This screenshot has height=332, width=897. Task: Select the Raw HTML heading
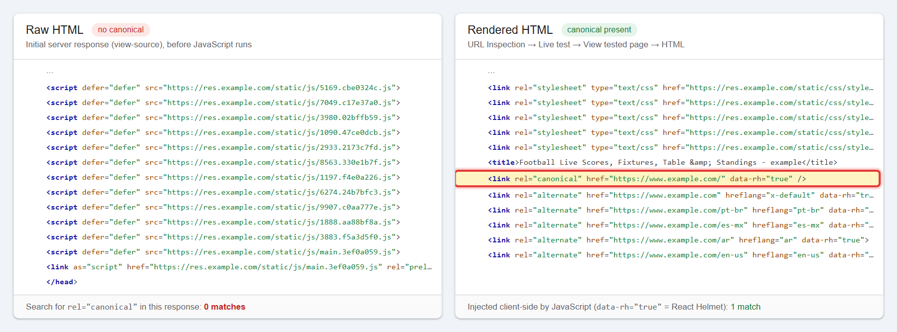pos(54,30)
